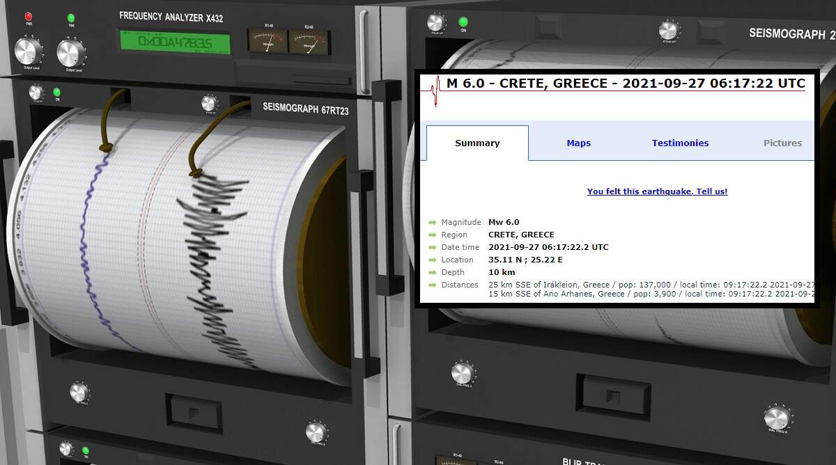Click the left Output Level knob
The height and width of the screenshot is (465, 836).
(x=29, y=51)
